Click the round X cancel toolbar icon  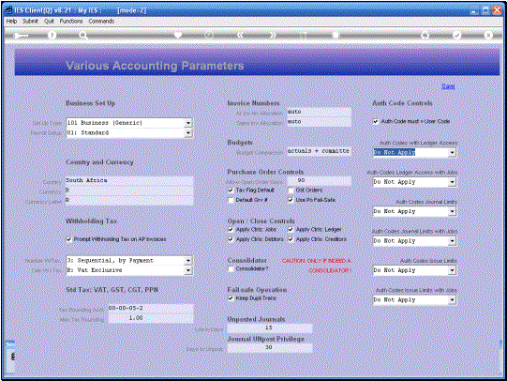pos(488,35)
